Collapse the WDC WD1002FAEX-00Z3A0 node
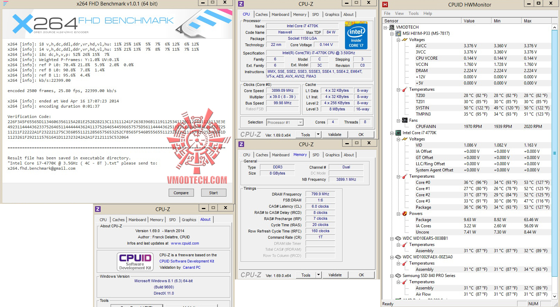The height and width of the screenshot is (307, 560). pos(392,257)
